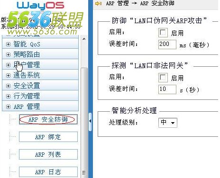
Task: Click the sidebar scroll up arrow
Action: click(x=84, y=39)
